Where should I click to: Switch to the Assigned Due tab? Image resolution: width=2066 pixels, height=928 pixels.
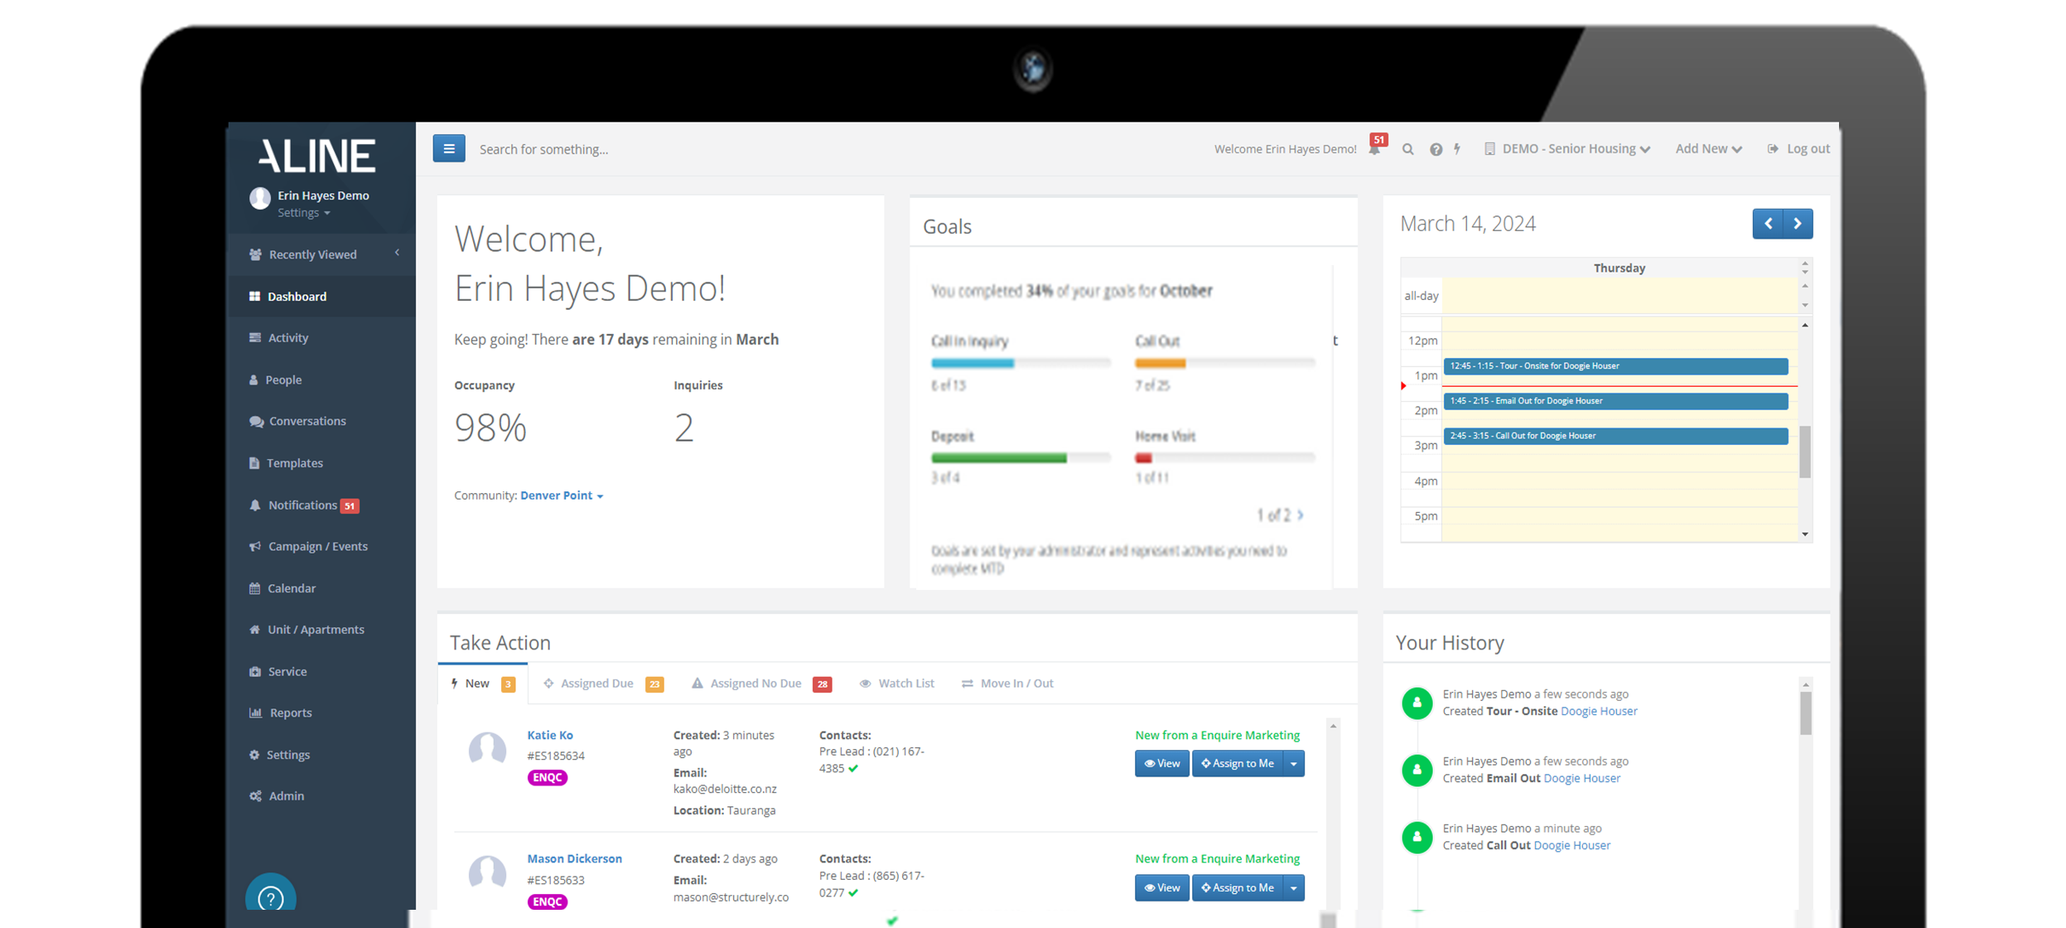pos(596,683)
